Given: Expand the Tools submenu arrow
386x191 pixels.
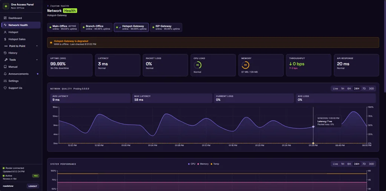Looking at the screenshot, I should click(x=37, y=60).
